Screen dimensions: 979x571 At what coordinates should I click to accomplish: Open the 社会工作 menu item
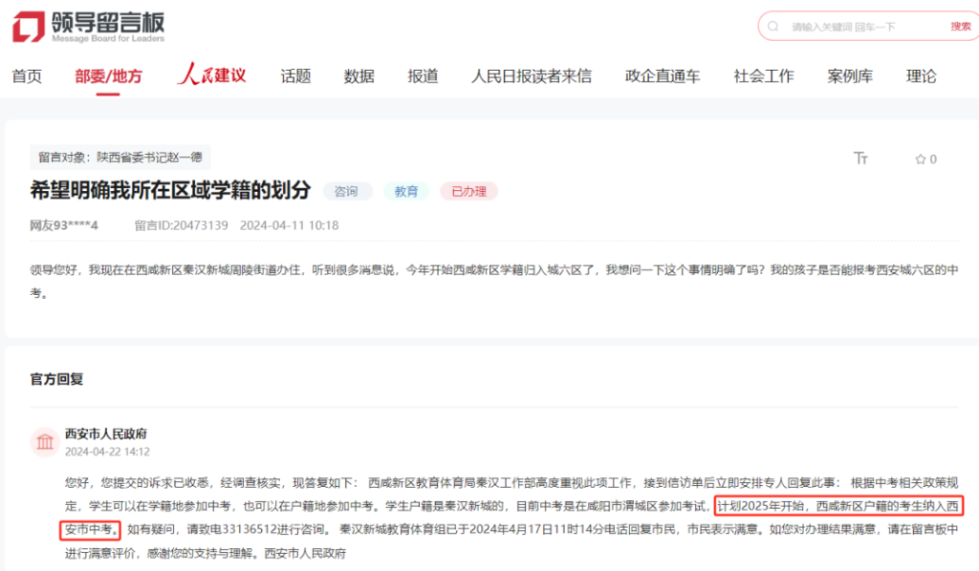pyautogui.click(x=764, y=76)
